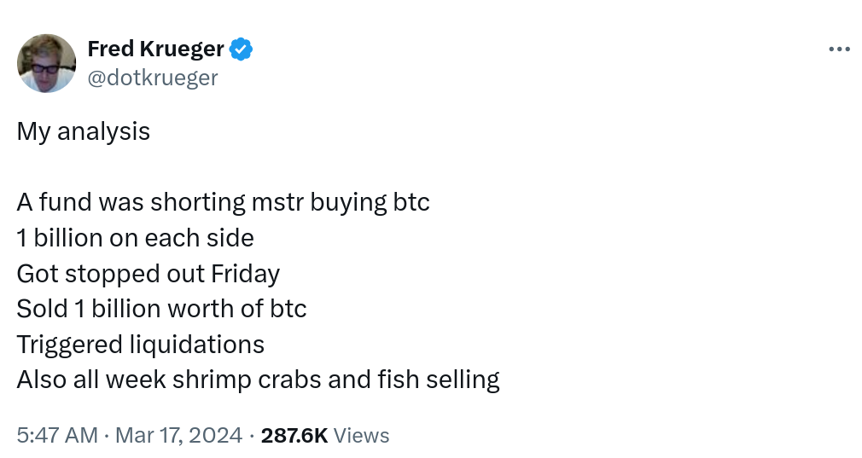Image resolution: width=862 pixels, height=458 pixels.
Task: Open the @dotkrueger handle link
Action: click(153, 78)
